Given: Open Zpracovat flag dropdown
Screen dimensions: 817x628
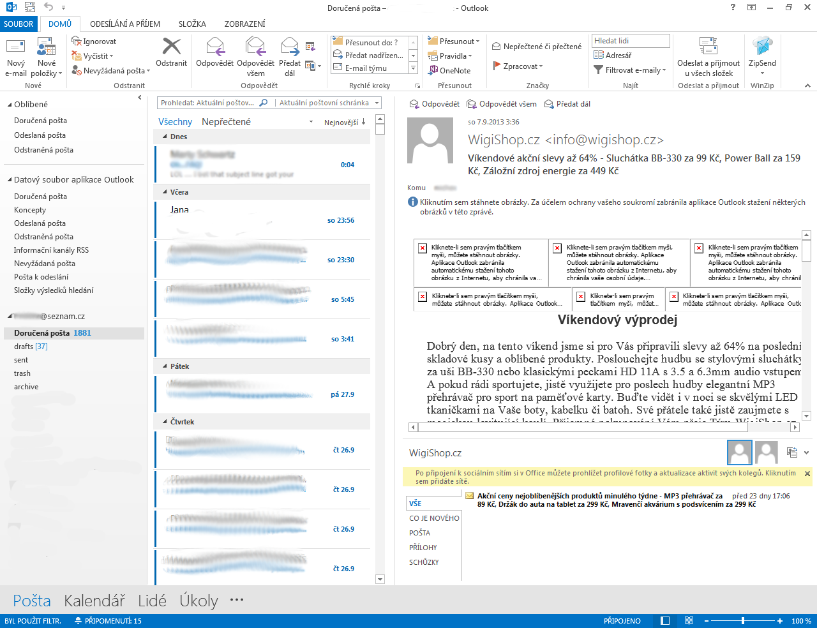Looking at the screenshot, I should tap(518, 66).
